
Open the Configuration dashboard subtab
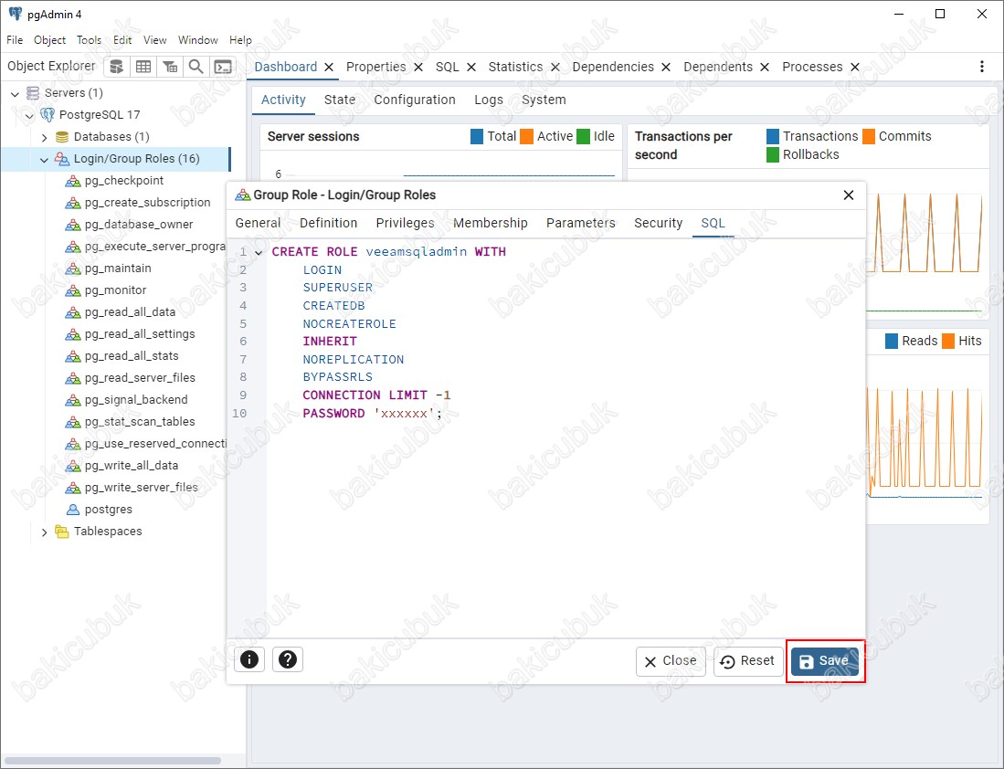pyautogui.click(x=415, y=100)
